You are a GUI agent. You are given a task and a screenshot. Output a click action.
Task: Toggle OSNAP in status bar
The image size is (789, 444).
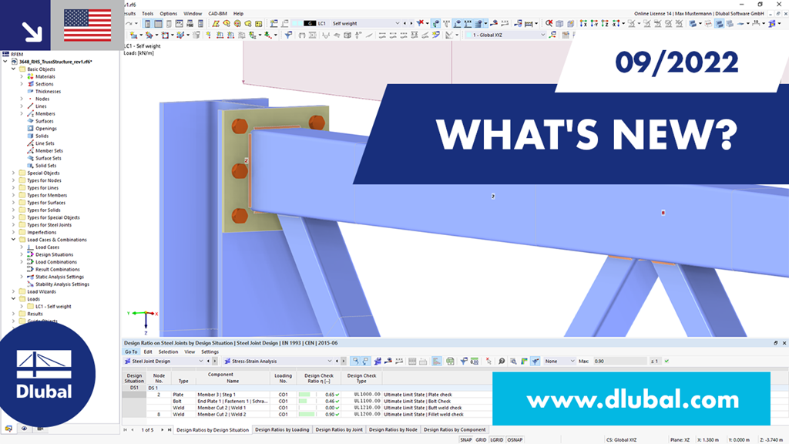[515, 439]
